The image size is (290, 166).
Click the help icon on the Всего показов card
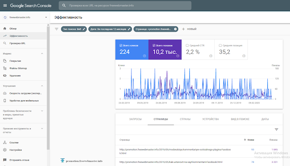point(178,56)
